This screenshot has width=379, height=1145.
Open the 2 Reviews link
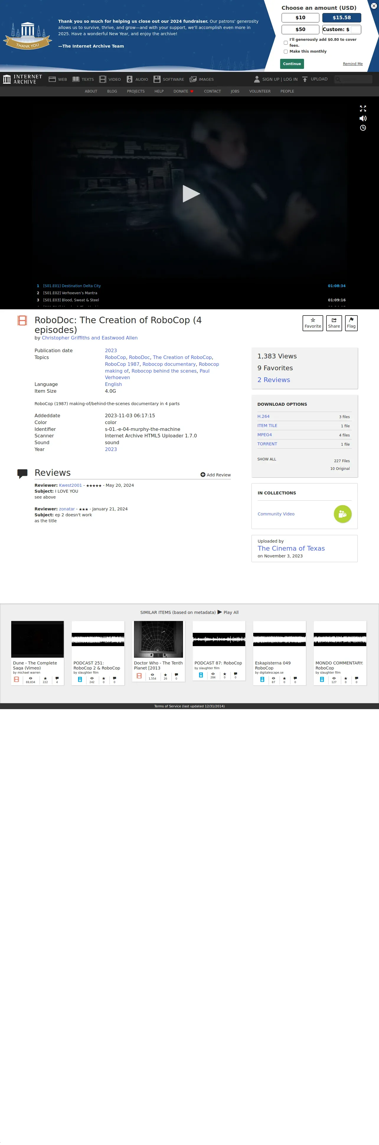pyautogui.click(x=273, y=380)
